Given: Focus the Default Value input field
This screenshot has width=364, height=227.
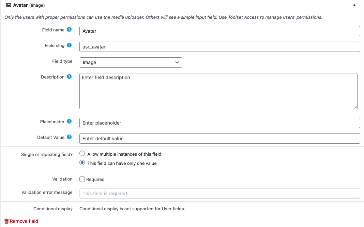Looking at the screenshot, I should (x=219, y=139).
